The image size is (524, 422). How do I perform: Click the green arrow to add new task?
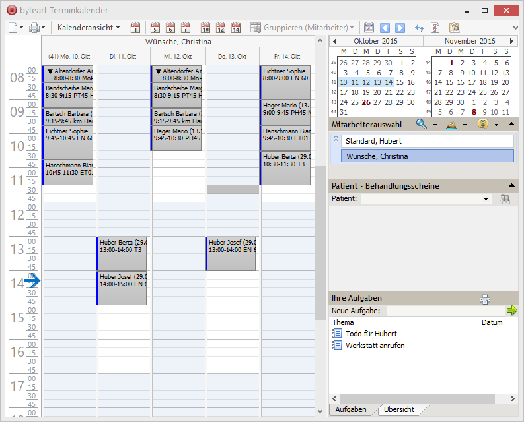[512, 311]
